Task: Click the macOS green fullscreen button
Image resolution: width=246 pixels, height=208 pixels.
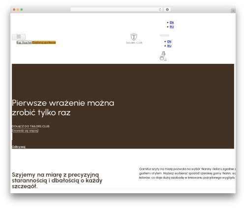Action: tap(22, 10)
